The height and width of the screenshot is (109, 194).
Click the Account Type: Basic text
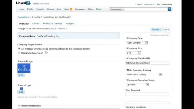coord(41,4)
